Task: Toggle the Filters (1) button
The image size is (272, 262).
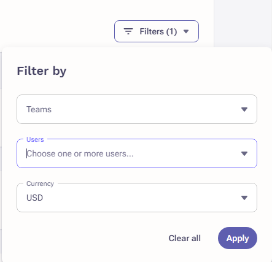Action: (157, 31)
